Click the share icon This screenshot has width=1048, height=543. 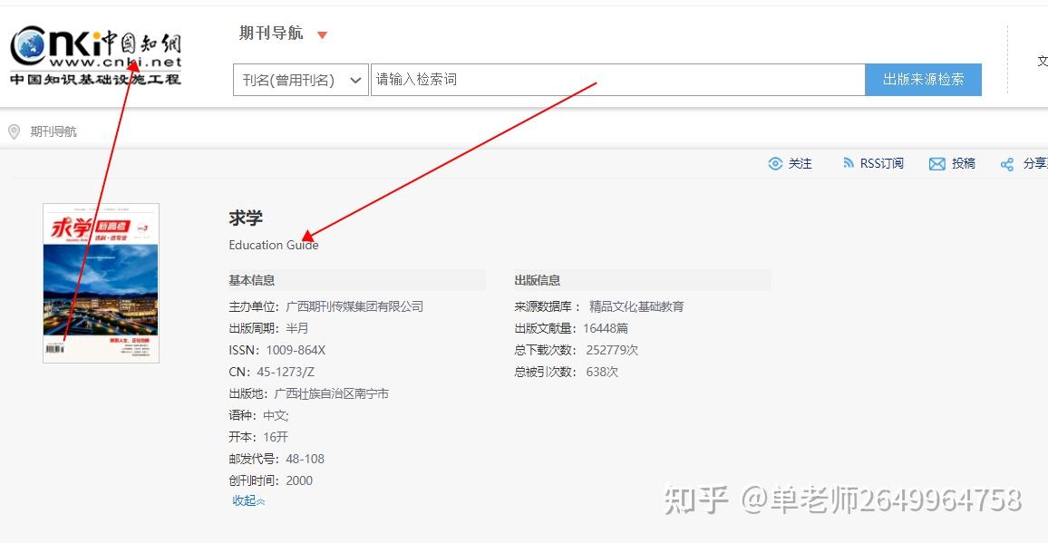(1006, 164)
